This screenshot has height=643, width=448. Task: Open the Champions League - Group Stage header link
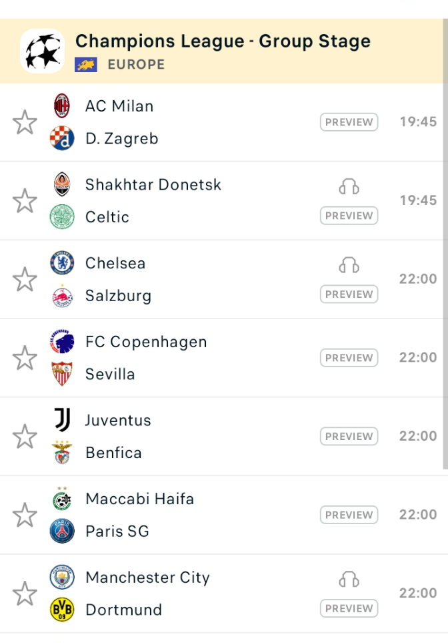tap(223, 41)
